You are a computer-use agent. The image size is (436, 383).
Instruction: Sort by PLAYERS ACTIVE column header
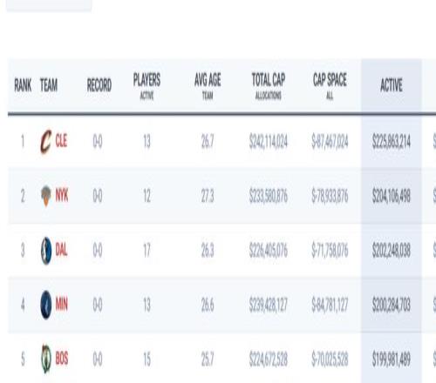pos(146,86)
